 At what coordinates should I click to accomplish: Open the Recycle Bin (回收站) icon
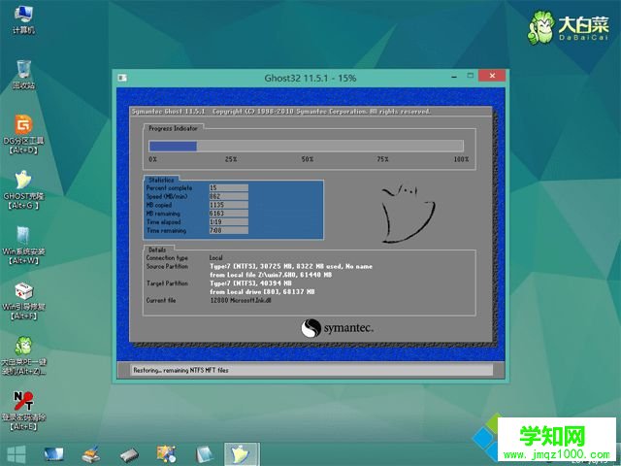point(23,70)
